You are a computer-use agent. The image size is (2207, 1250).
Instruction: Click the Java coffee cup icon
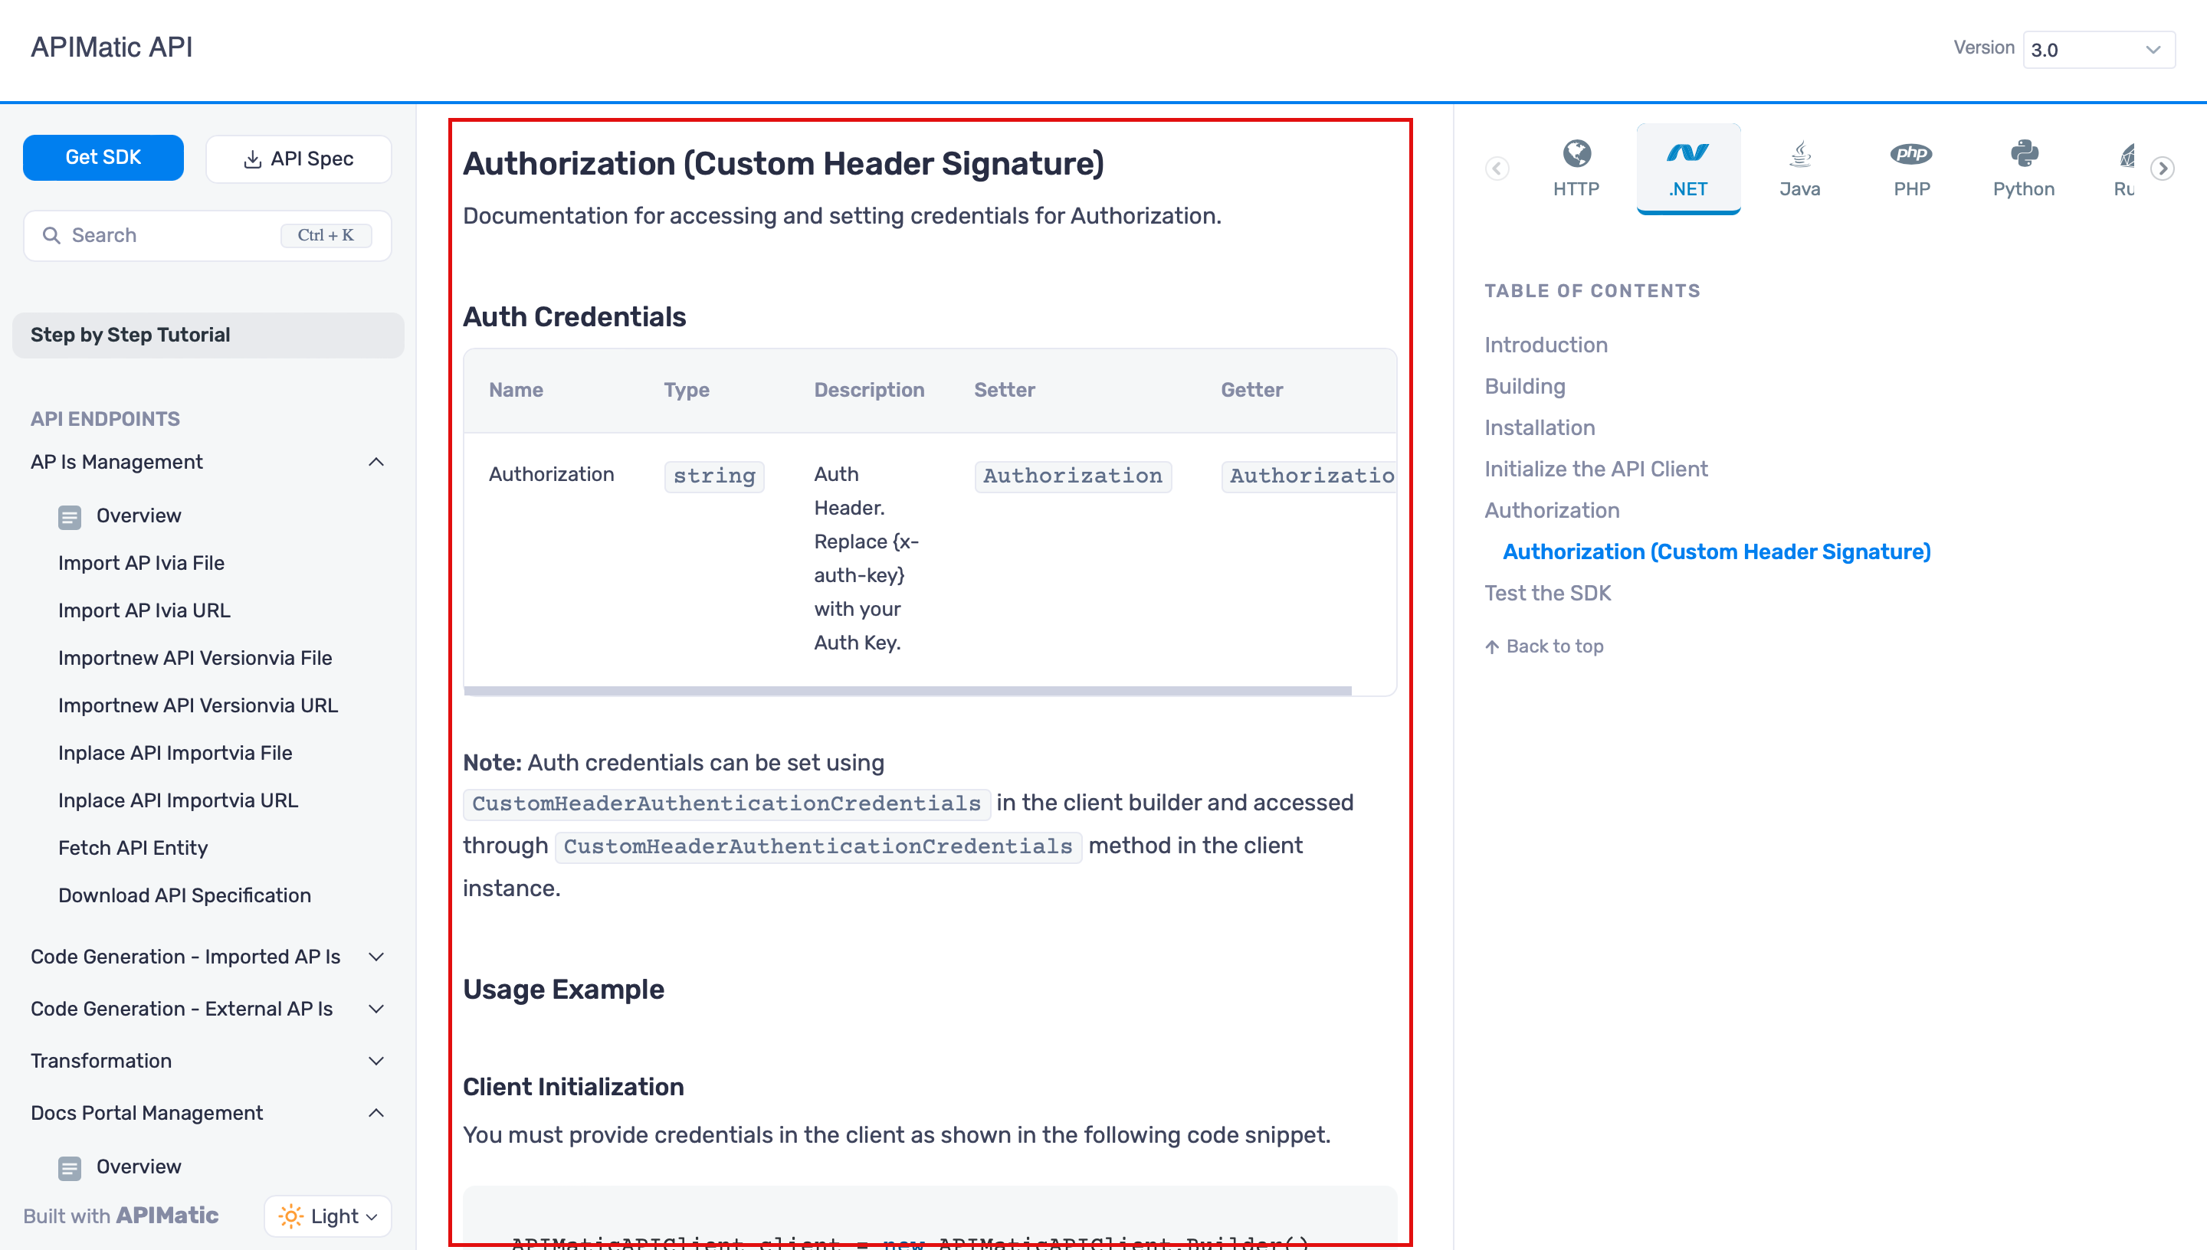pos(1800,154)
